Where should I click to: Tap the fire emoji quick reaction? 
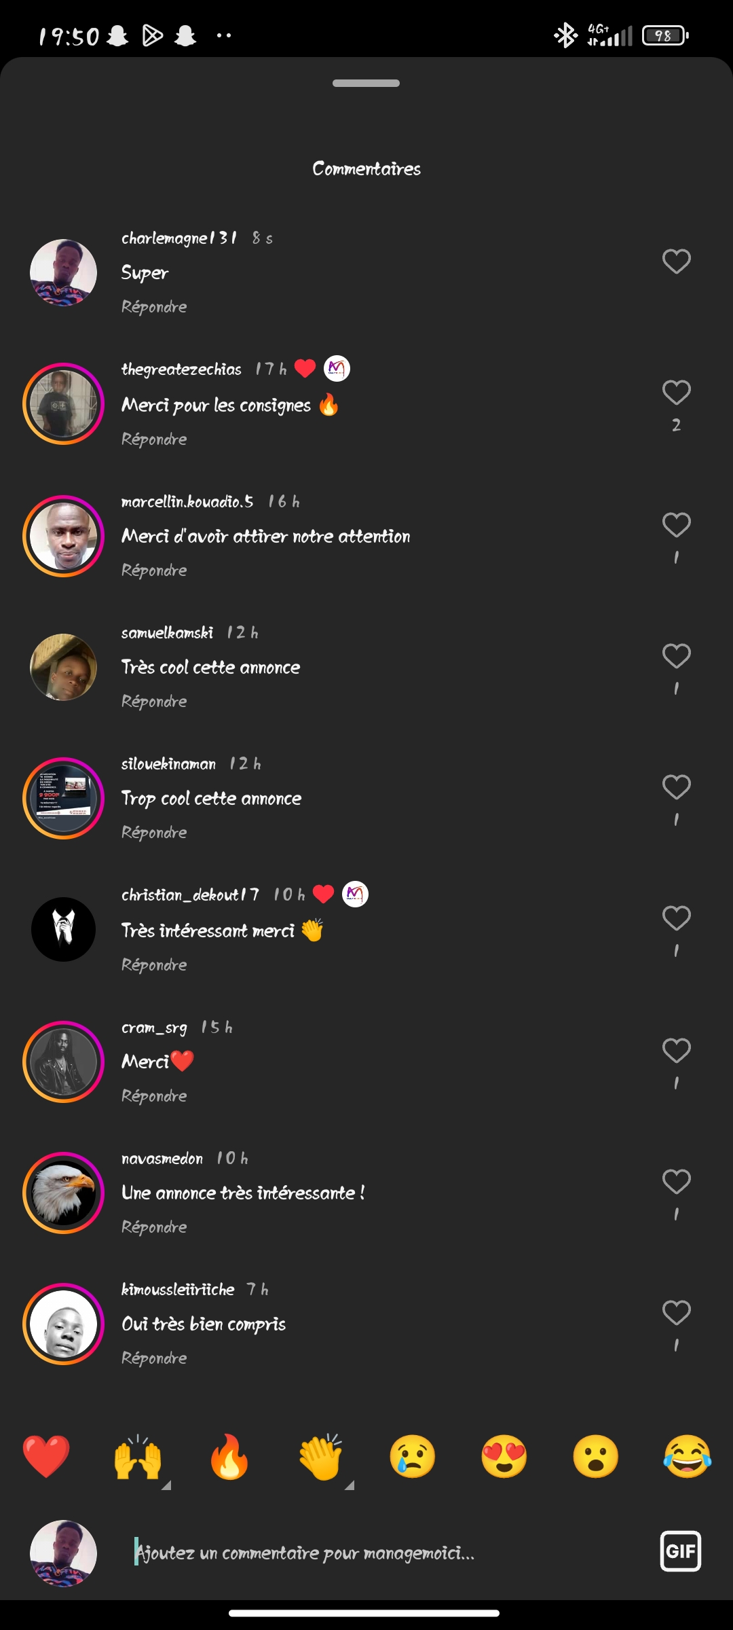(x=229, y=1456)
